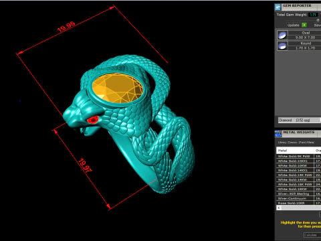Click the orange oval gemstone on ring
Viewport: 321px width, 241px height.
point(118,88)
